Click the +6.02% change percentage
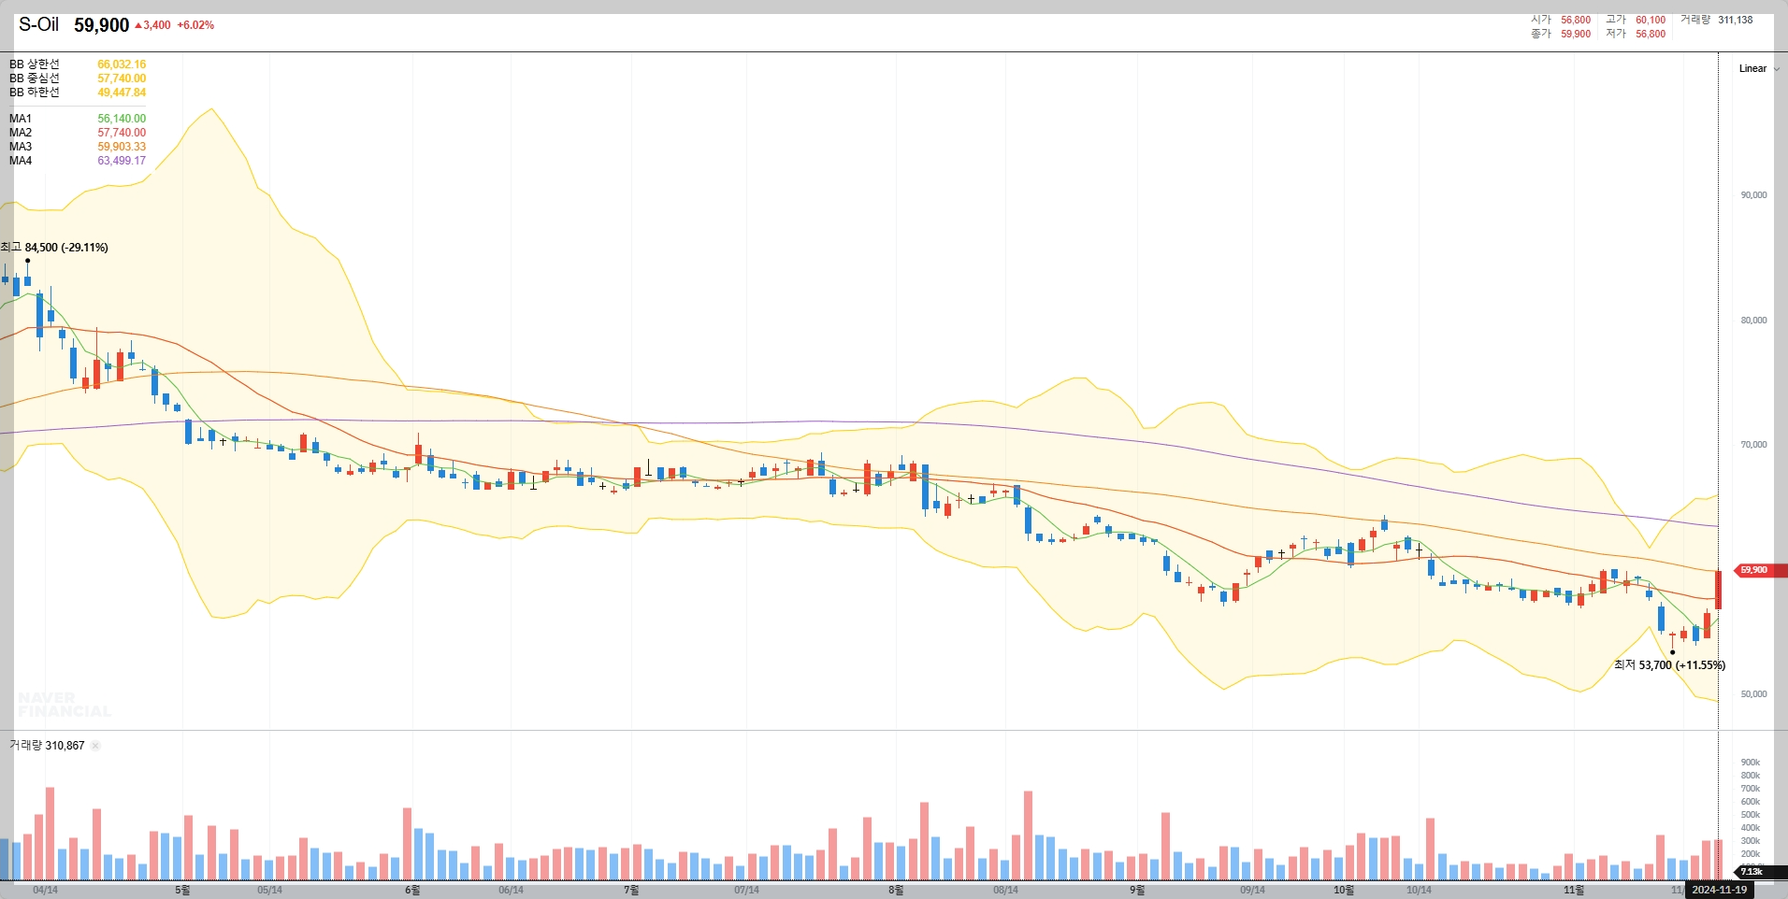Viewport: 1788px width, 899px height. (x=195, y=25)
